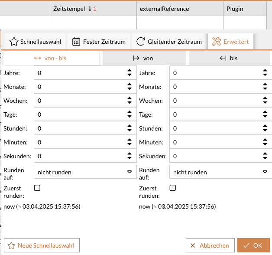Decrease right Stunden value

pyautogui.click(x=265, y=131)
